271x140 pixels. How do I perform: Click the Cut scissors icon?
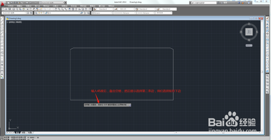coord(27,9)
